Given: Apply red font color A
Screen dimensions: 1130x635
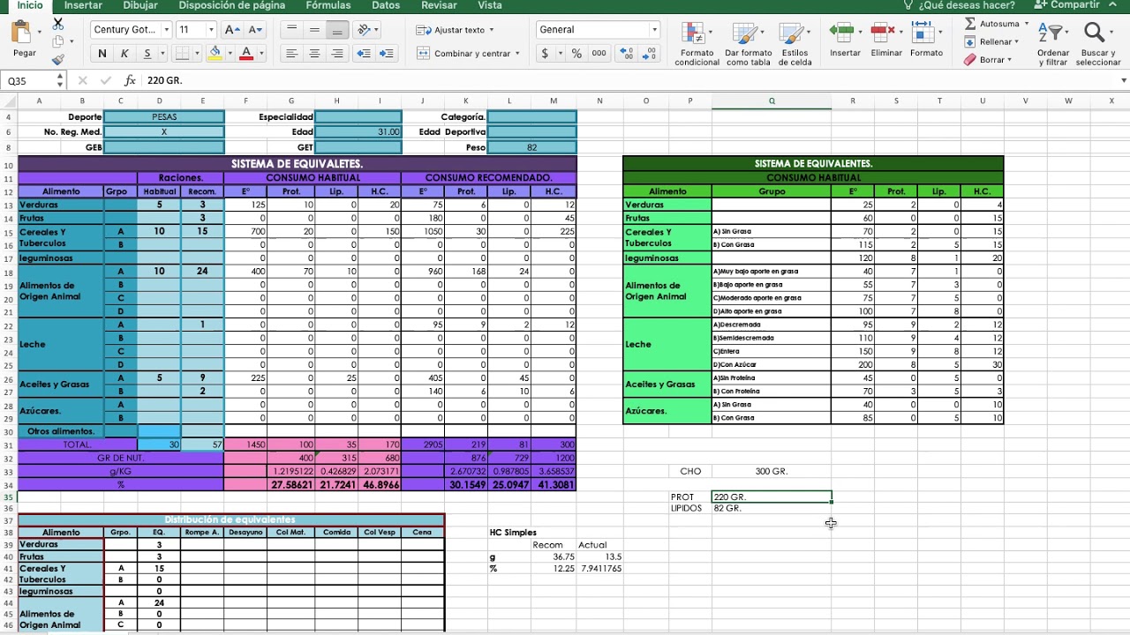Looking at the screenshot, I should tap(247, 53).
